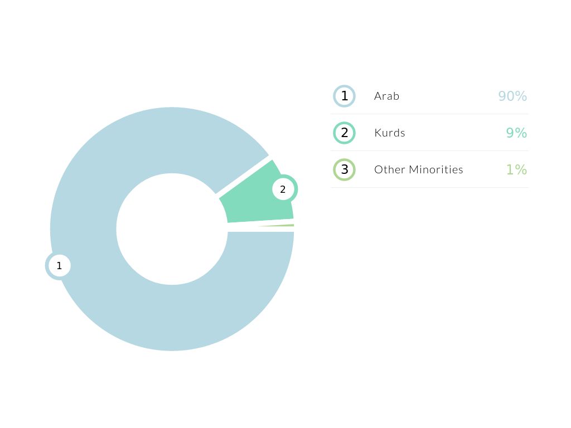Select the circled 2 marker on the donut chart
This screenshot has height=428, width=571.
283,189
